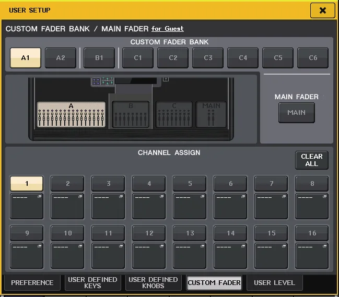Select custom fader bank C3
339x297 pixels.
coord(208,58)
